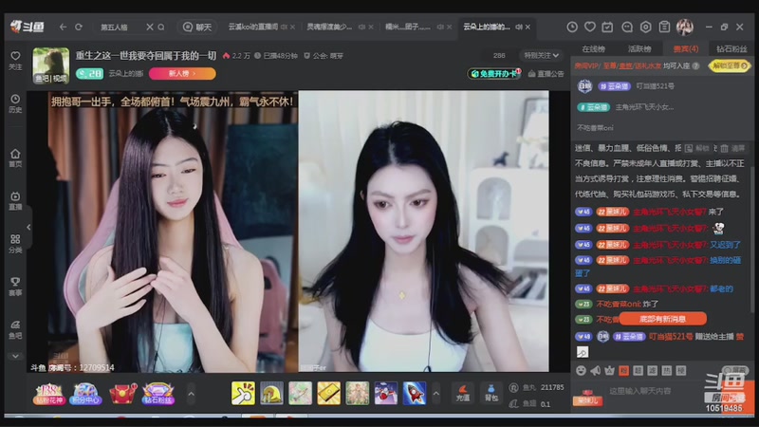Viewport: 759px width, 427px height.
Task: Click help question mark beside 均可入座
Action: pyautogui.click(x=695, y=65)
